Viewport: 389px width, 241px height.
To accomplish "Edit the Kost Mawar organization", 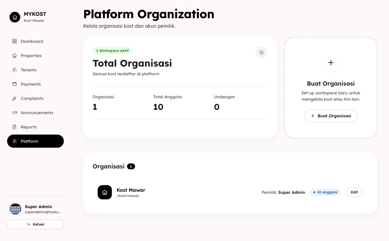I will point(354,192).
